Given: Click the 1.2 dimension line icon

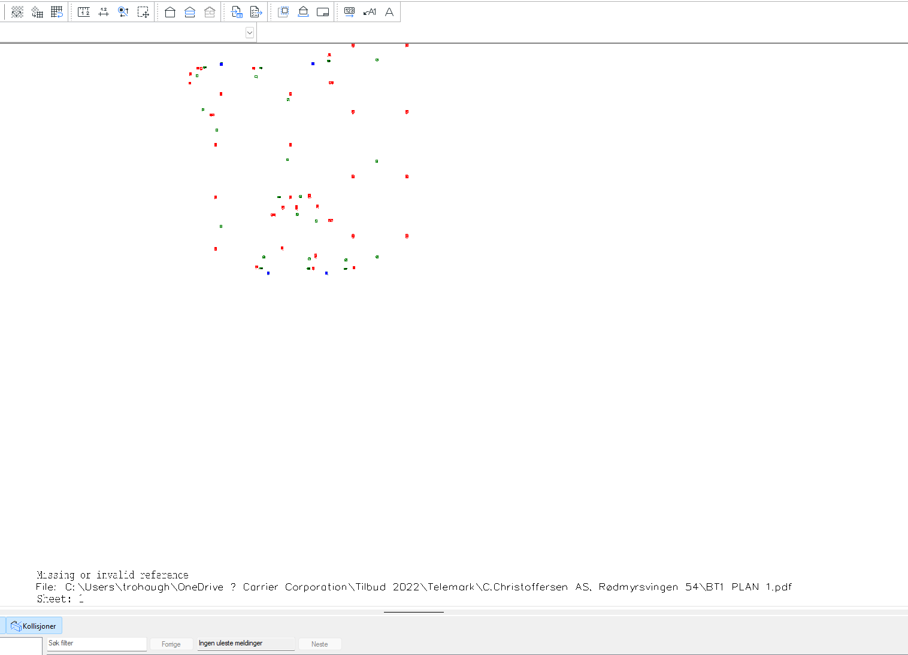Looking at the screenshot, I should pos(104,12).
